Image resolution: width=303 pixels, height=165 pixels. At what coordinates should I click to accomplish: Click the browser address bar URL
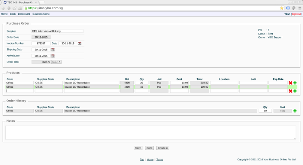click(45, 8)
